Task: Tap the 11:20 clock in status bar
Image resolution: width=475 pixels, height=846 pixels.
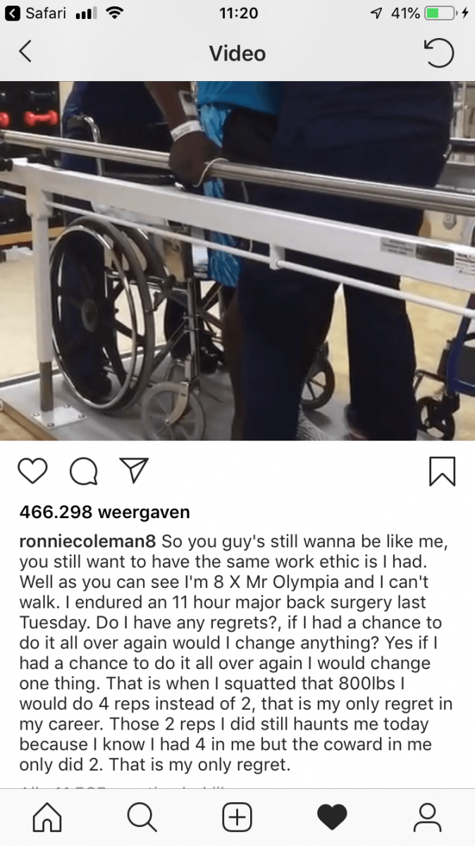Action: 239,13
